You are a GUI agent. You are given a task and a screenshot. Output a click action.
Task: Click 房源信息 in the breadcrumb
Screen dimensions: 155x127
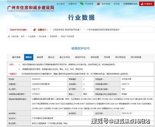(x=53, y=36)
